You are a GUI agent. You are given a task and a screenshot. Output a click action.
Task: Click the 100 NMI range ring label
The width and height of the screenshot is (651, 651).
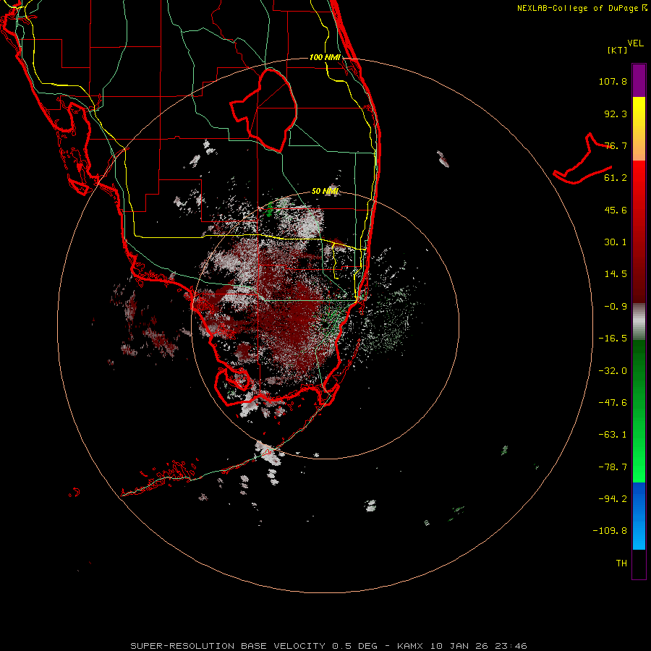(x=325, y=57)
